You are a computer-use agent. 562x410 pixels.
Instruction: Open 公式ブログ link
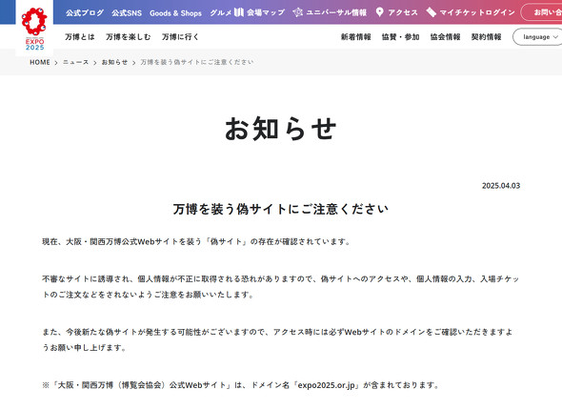pyautogui.click(x=85, y=13)
